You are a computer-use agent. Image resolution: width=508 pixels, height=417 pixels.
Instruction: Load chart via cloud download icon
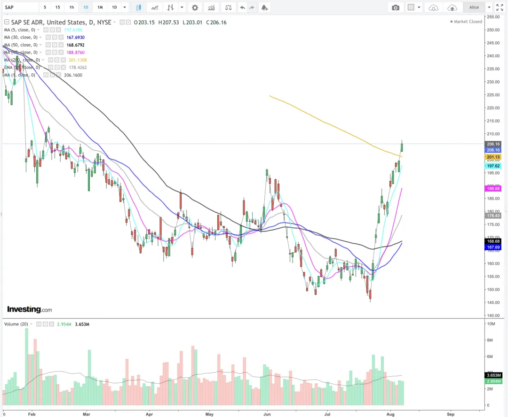pyautogui.click(x=433, y=8)
